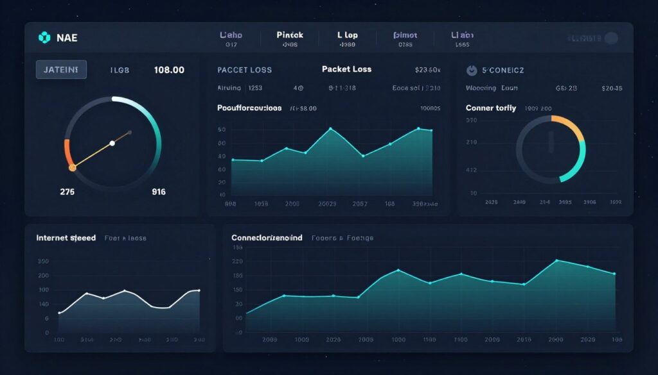Screen dimensions: 658x375
Task: Toggle the dim switch at top right
Action: click(x=611, y=38)
